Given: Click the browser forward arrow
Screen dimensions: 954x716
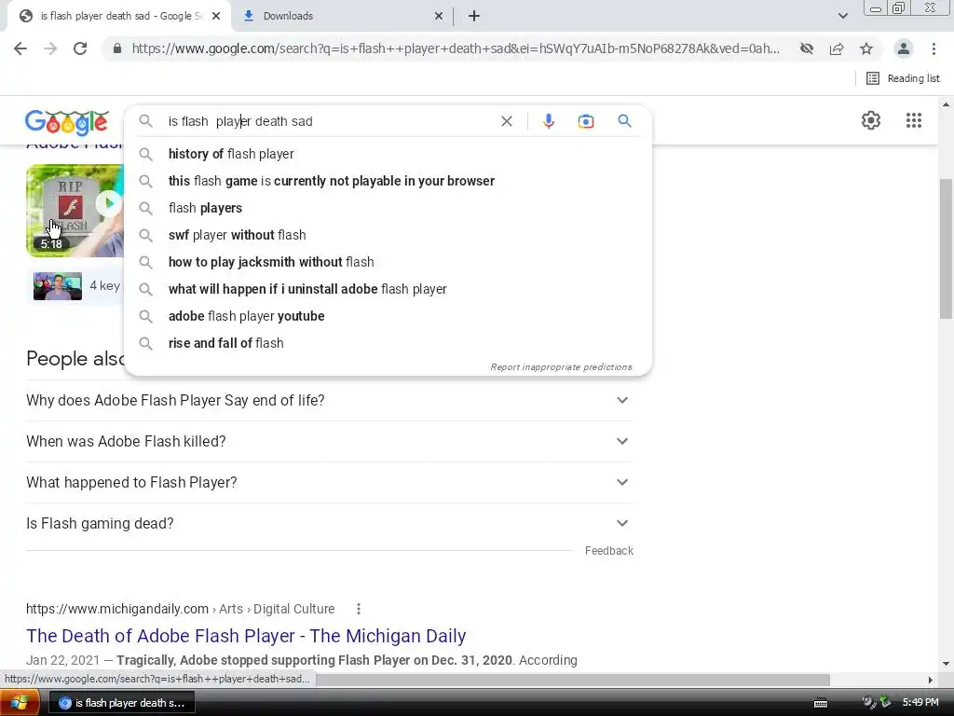Looking at the screenshot, I should click(50, 48).
